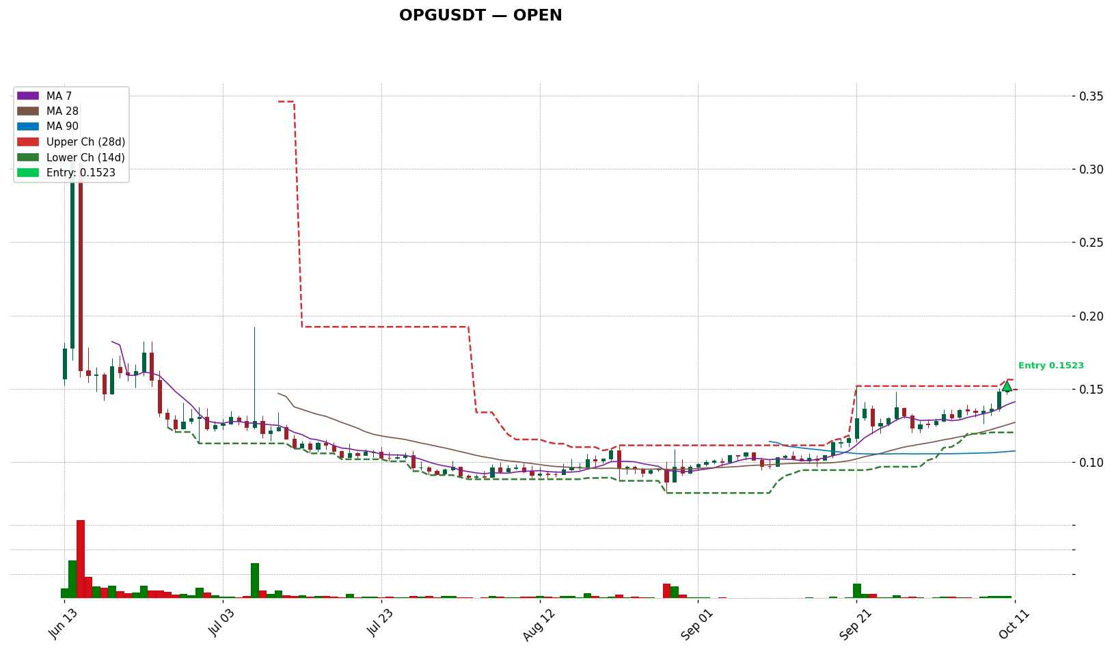This screenshot has width=1112, height=652.
Task: Click the 'Jul 03' date label
Action: tap(221, 625)
